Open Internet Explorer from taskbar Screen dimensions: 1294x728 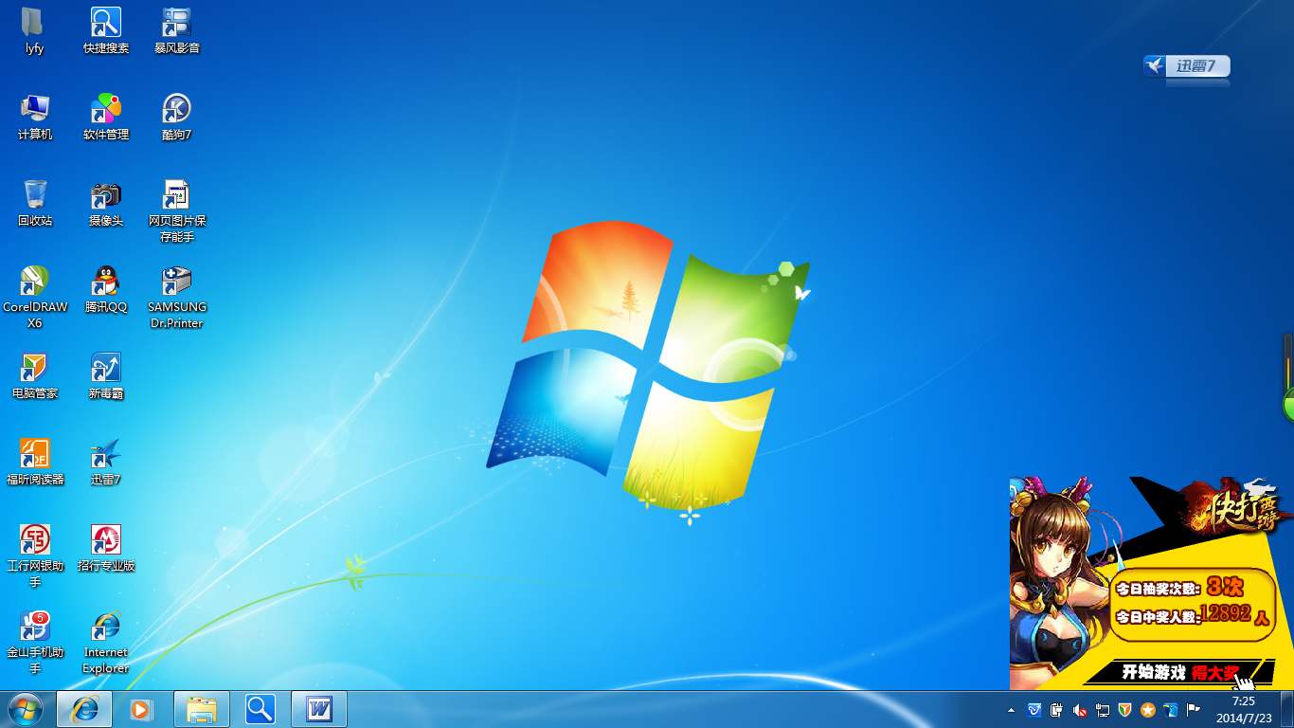point(84,709)
